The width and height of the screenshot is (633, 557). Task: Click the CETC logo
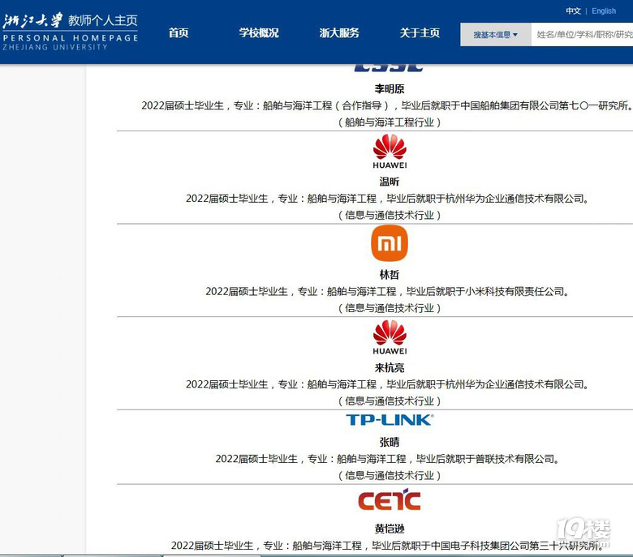click(x=390, y=500)
